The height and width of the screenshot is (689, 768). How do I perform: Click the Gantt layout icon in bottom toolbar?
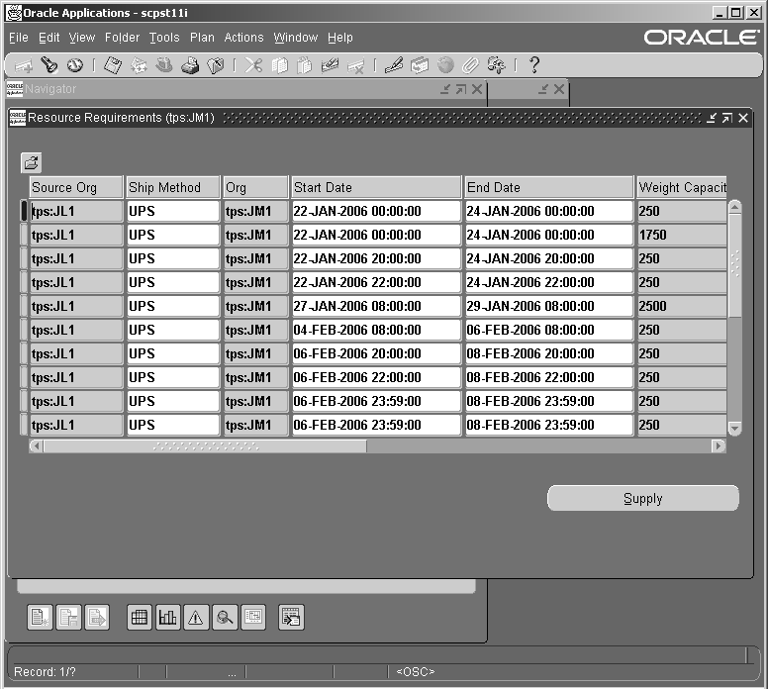coord(253,618)
